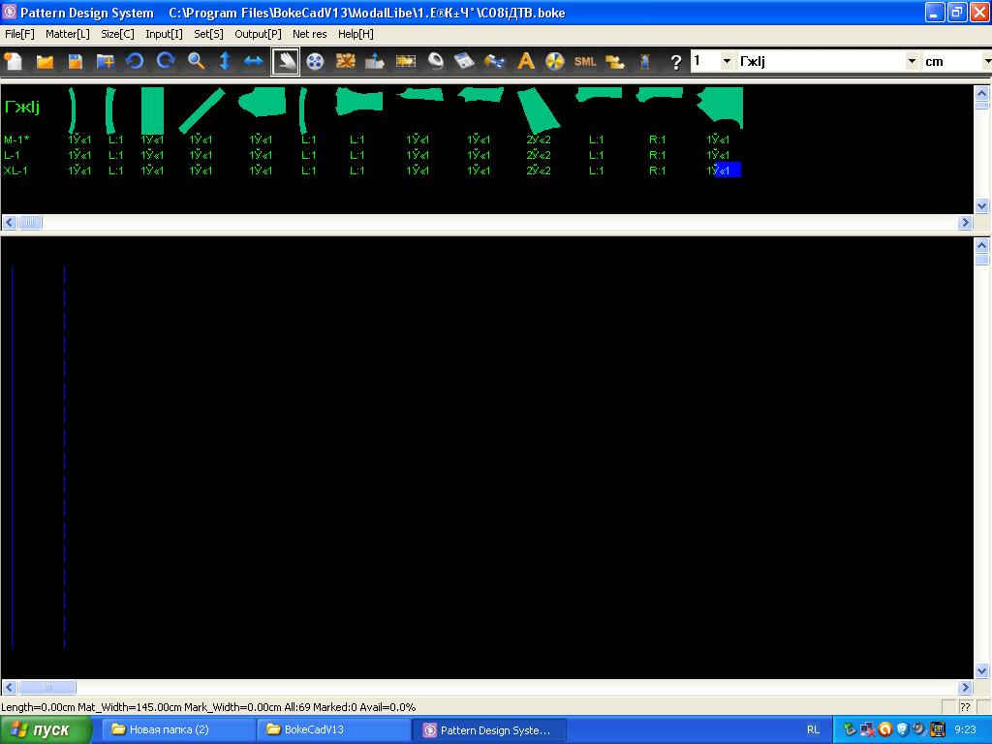Open the calculator icon
Screen dimensions: 992x744
[464, 61]
